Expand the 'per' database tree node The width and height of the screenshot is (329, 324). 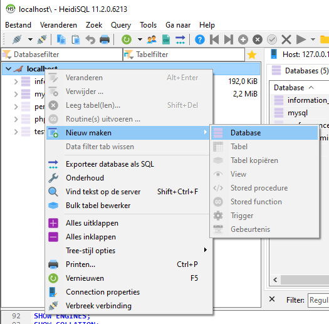point(16,107)
